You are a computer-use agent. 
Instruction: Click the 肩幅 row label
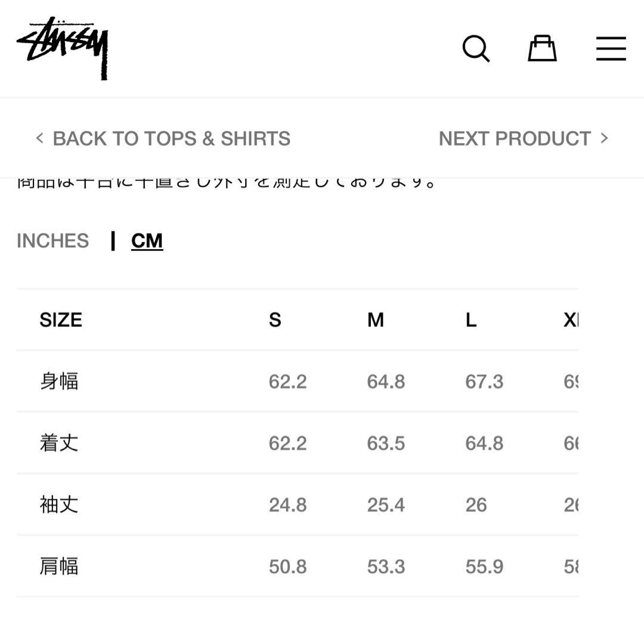(59, 566)
